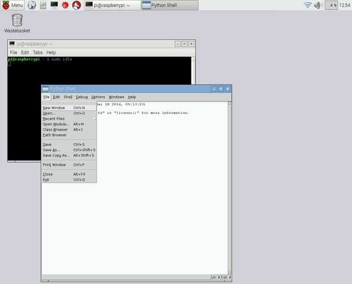Viewport: 352px width, 284px height.
Task: Open the Wastebasket desktop icon
Action: [17, 23]
